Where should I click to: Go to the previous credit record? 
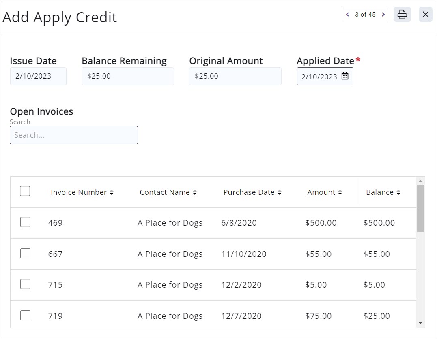[347, 14]
